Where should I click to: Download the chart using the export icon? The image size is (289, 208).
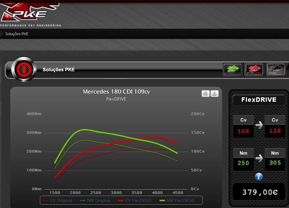click(x=214, y=94)
